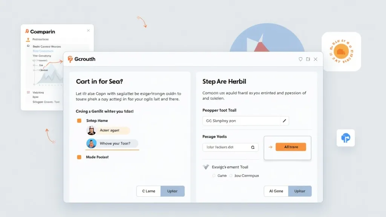Image resolution: width=386 pixels, height=217 pixels.
Task: Select the Jou Cermpus radio option
Action: [231, 176]
